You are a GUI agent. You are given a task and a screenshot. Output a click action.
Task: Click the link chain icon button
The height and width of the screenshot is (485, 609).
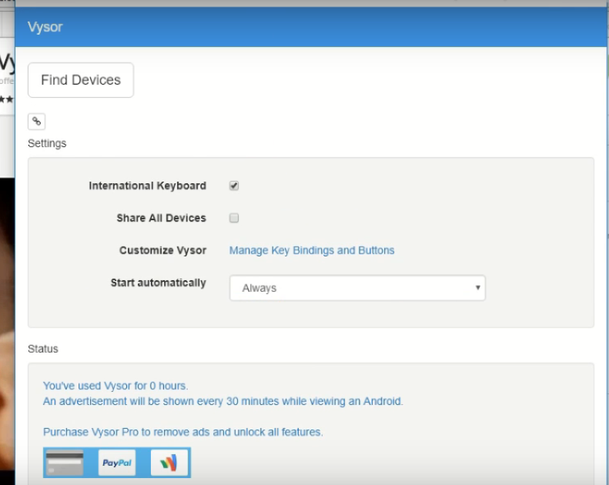pos(36,122)
